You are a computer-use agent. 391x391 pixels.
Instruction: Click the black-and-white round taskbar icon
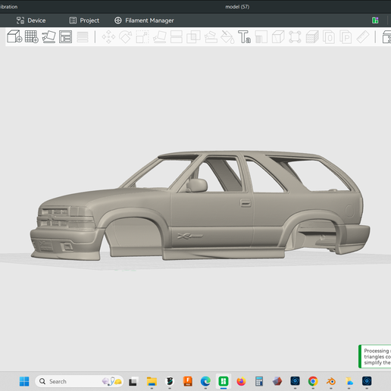(x=170, y=381)
